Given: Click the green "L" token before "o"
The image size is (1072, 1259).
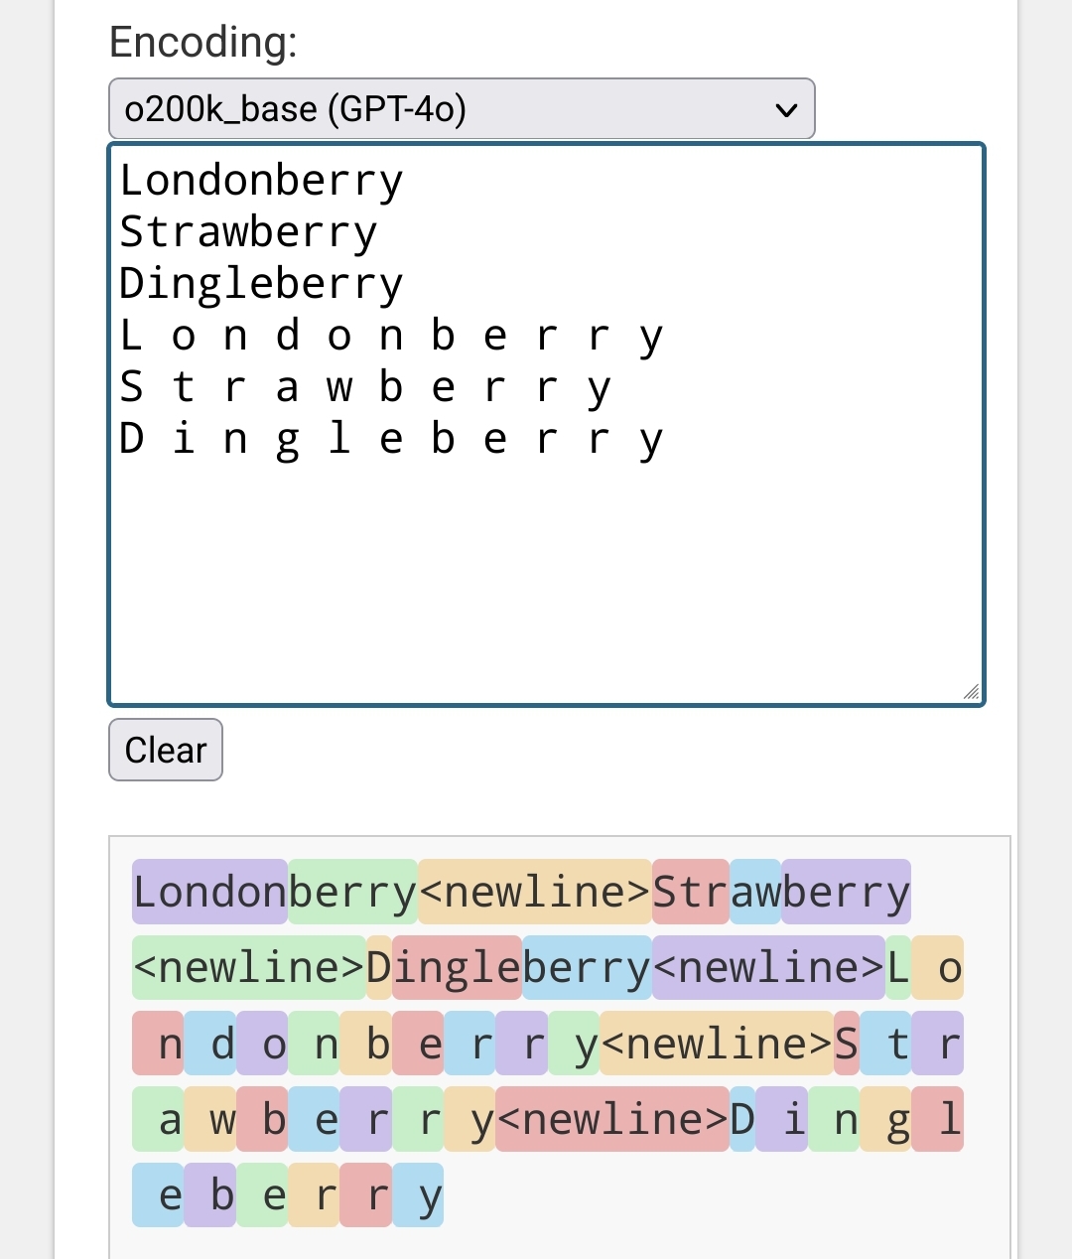Looking at the screenshot, I should pos(898,967).
